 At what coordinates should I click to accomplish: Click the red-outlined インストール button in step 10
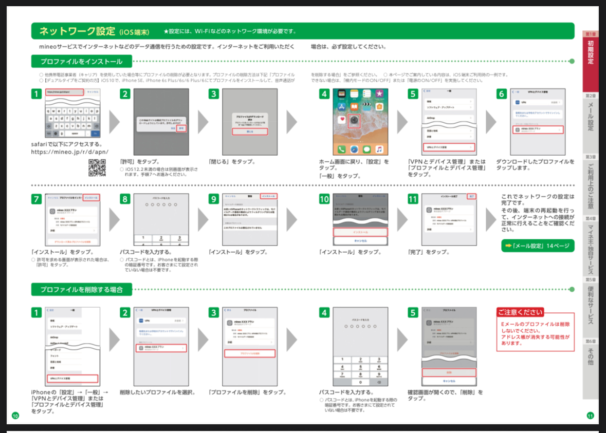pyautogui.click(x=360, y=232)
